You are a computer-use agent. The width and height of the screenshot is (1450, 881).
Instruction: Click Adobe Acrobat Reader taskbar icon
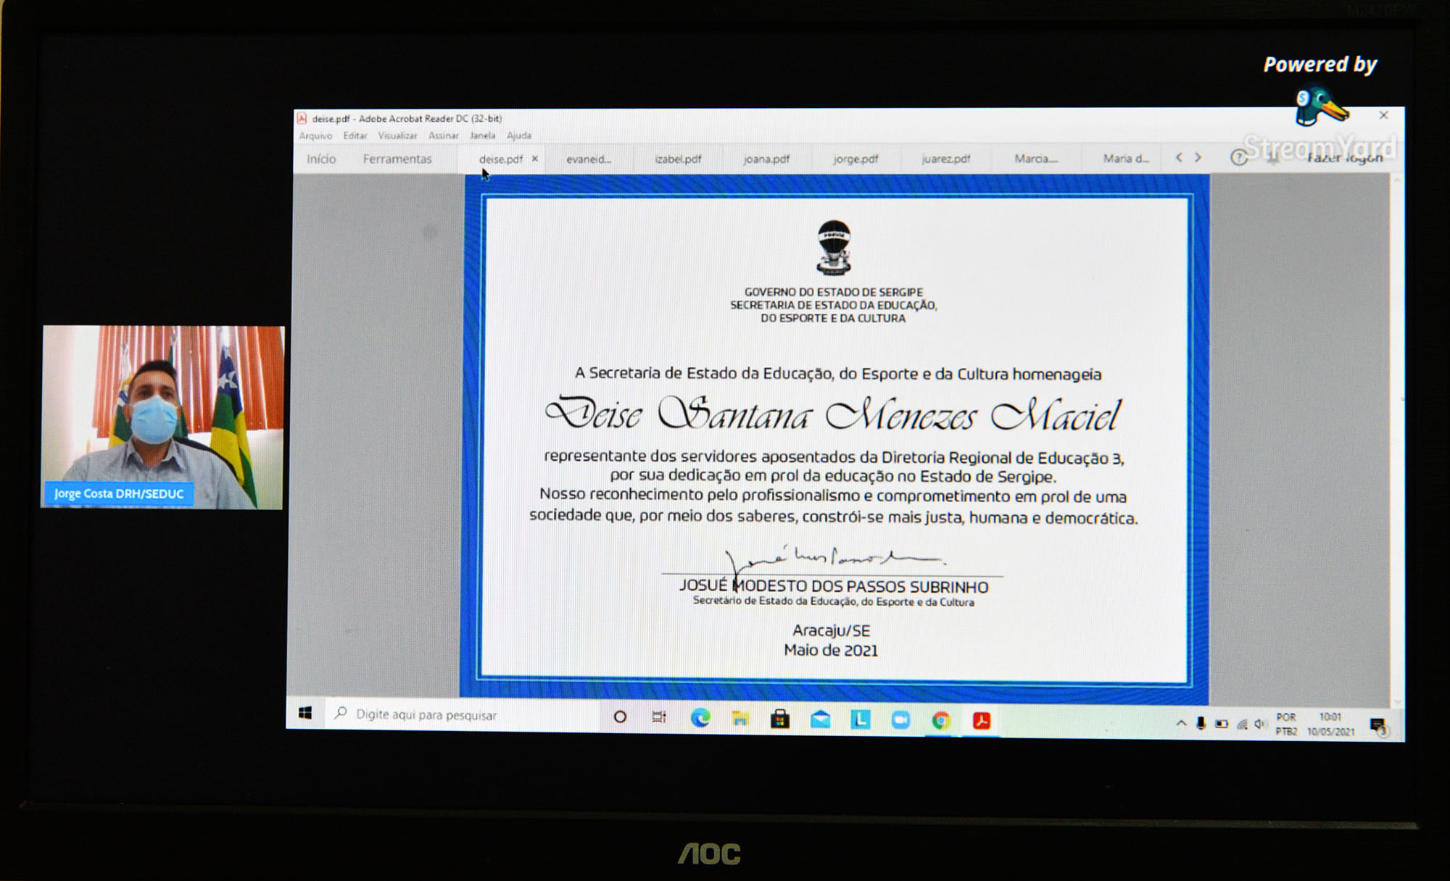click(982, 720)
